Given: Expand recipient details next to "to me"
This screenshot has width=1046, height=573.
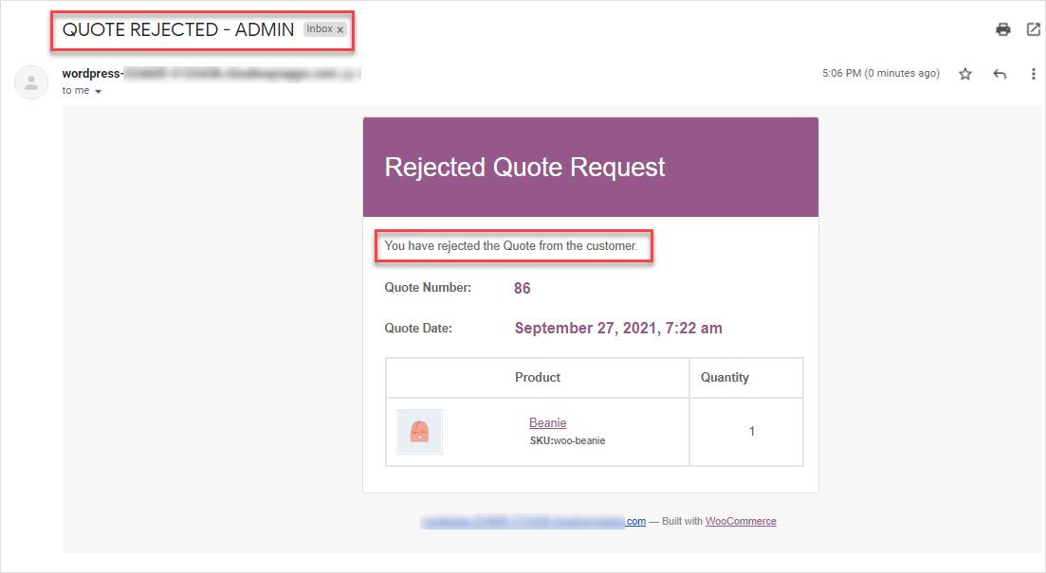Looking at the screenshot, I should [98, 91].
